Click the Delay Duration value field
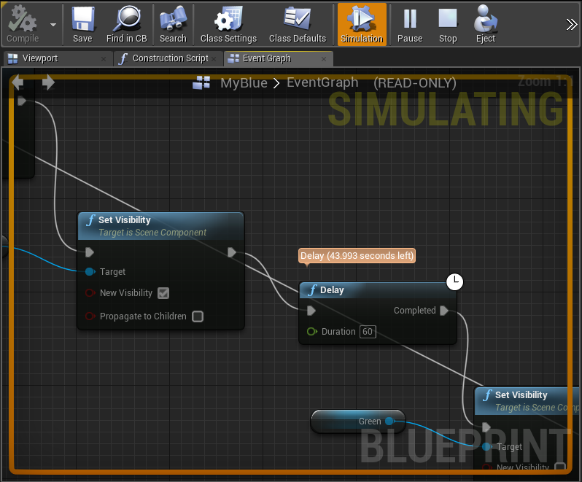 click(368, 332)
